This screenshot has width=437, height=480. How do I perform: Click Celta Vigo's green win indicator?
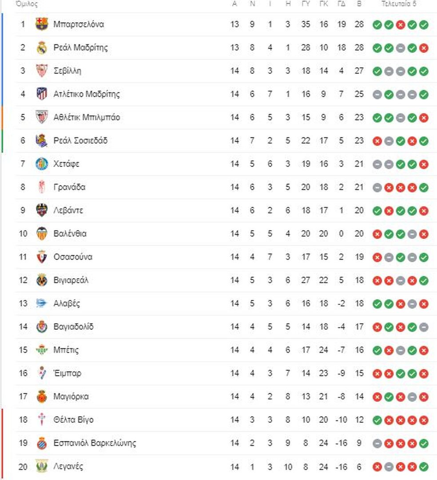click(377, 420)
